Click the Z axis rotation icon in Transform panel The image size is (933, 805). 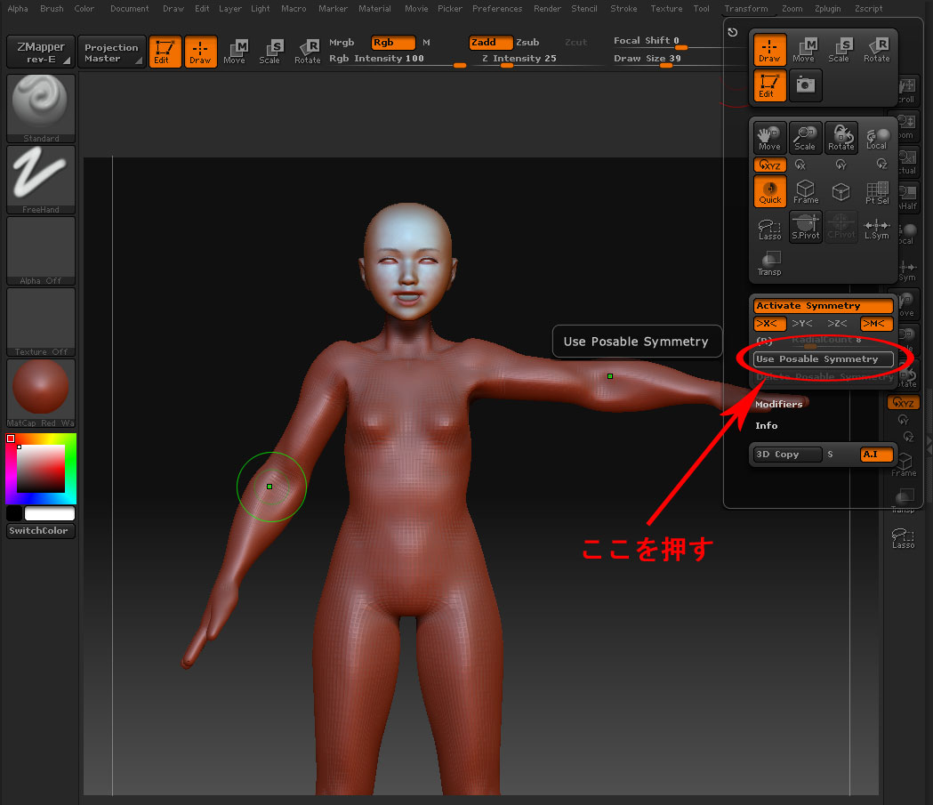click(881, 165)
